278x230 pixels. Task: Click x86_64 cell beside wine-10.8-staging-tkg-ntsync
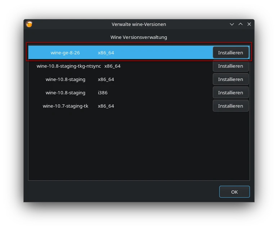point(112,66)
